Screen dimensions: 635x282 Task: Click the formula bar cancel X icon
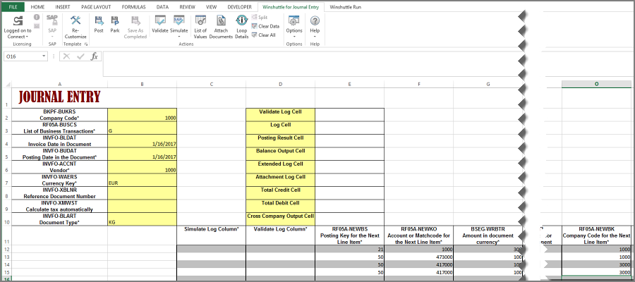click(x=67, y=56)
